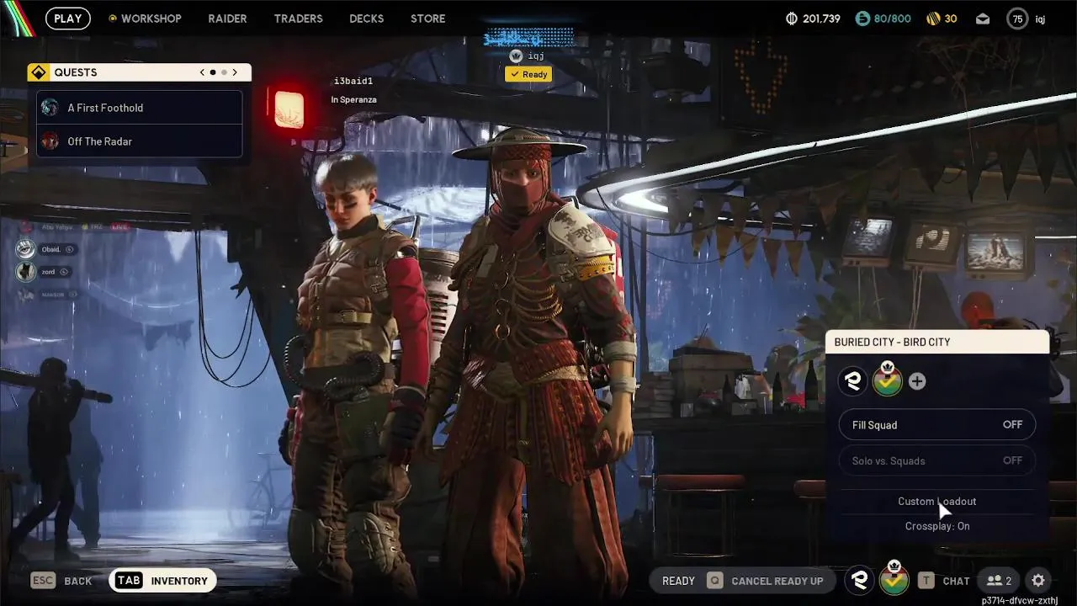Click zord's friend avatar

(x=26, y=272)
